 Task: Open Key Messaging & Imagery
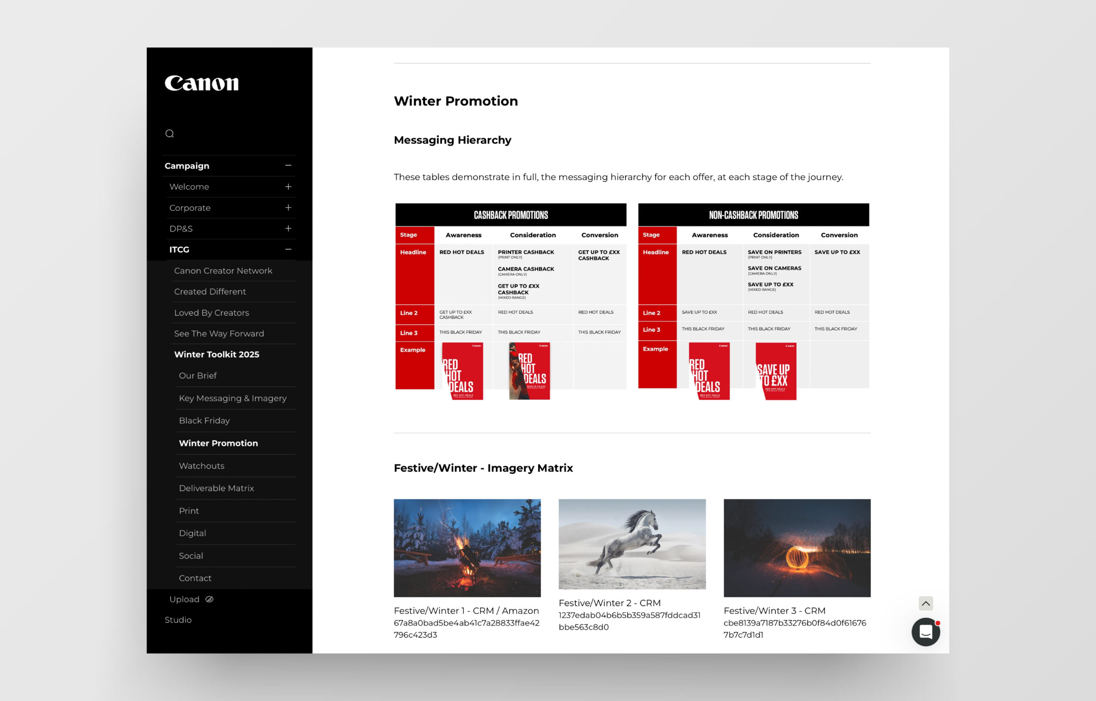pyautogui.click(x=232, y=398)
